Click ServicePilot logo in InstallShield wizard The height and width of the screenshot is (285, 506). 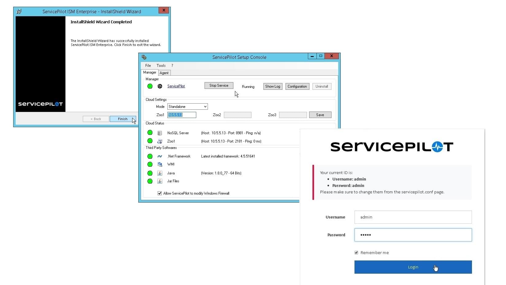[x=40, y=104]
